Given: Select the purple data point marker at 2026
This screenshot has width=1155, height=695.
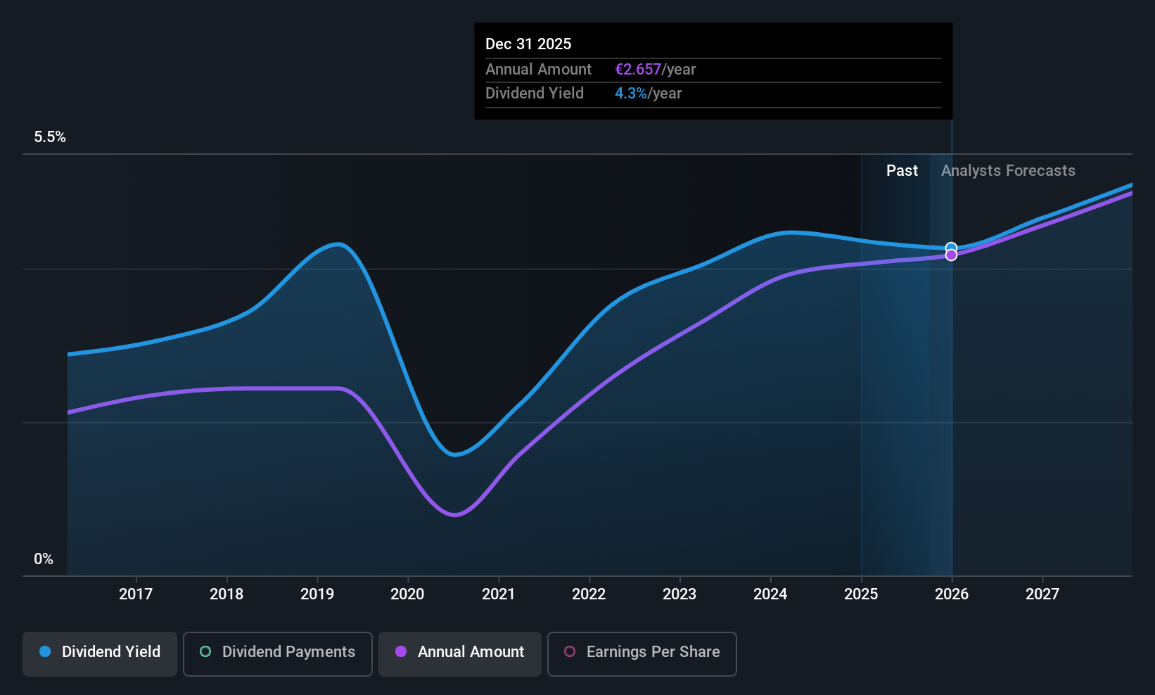Looking at the screenshot, I should point(951,255).
